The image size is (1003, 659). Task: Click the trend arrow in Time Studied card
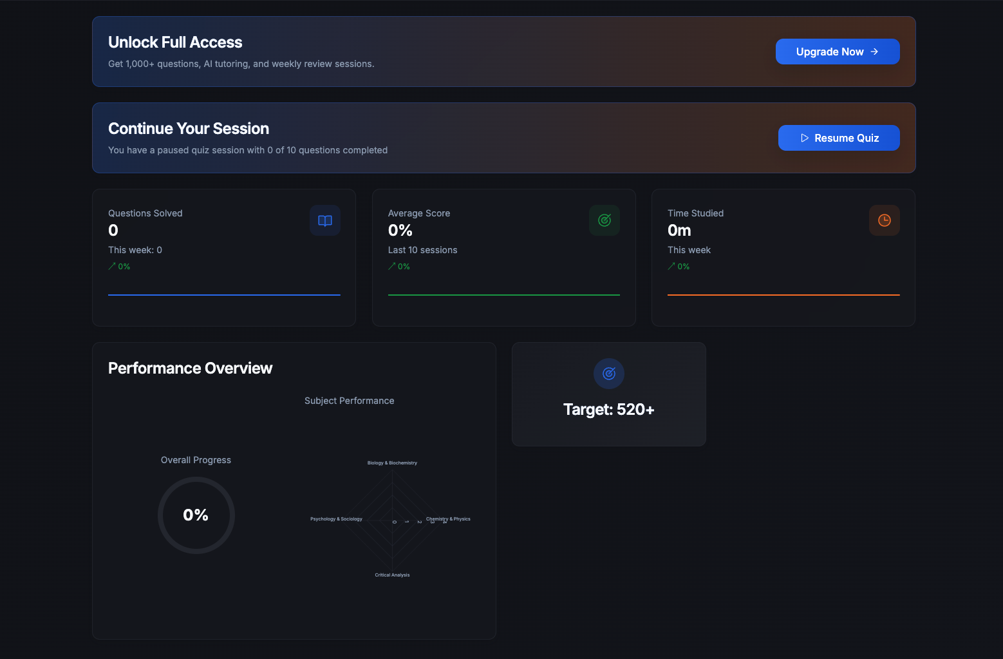click(x=671, y=266)
